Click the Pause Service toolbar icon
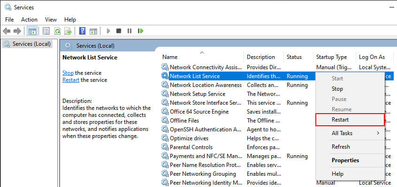Image resolution: width=397 pixels, height=187 pixels. (130, 31)
